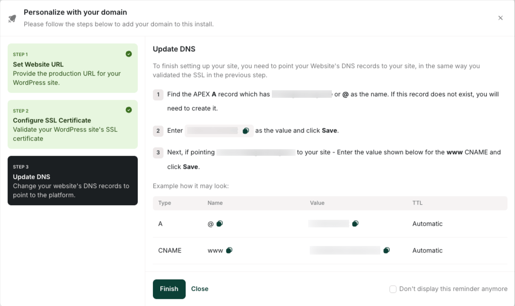Image resolution: width=515 pixels, height=306 pixels.
Task: Click Step 2 green checkmark icon
Action: point(129,110)
